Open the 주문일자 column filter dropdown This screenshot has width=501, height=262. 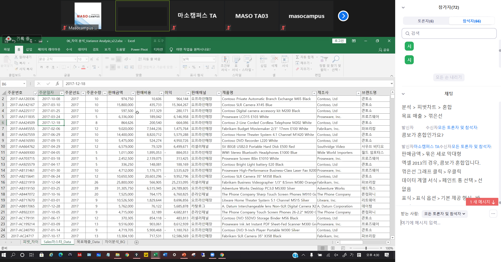[62, 93]
